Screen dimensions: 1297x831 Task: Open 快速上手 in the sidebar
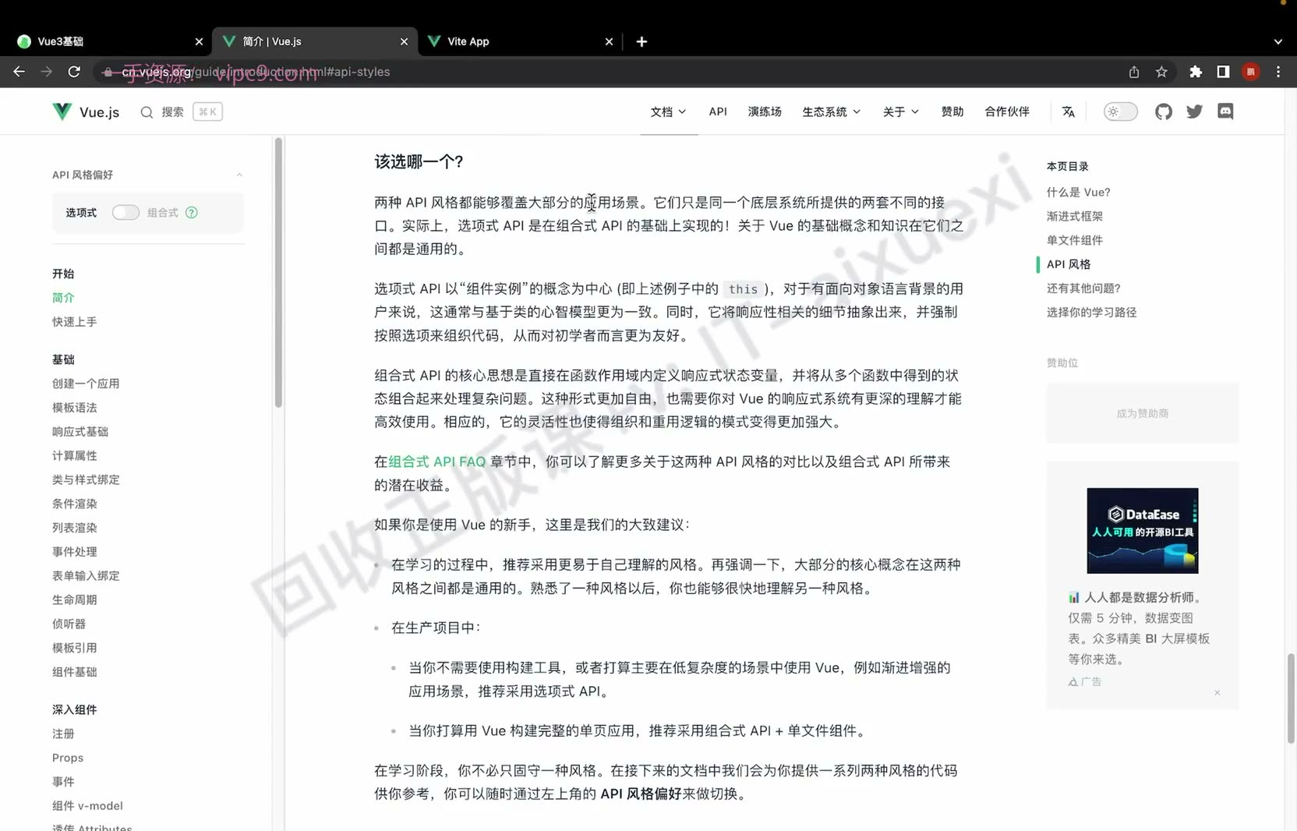click(x=74, y=322)
